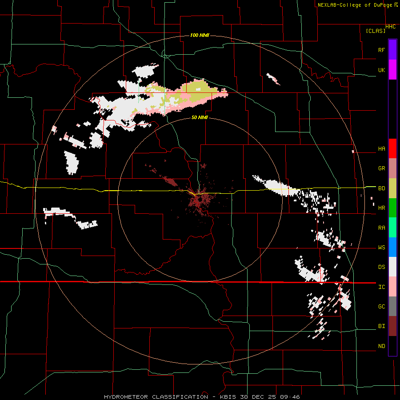Screen dimensions: 400x400
Task: Click the BI maroon legend swatch
Action: [x=392, y=326]
